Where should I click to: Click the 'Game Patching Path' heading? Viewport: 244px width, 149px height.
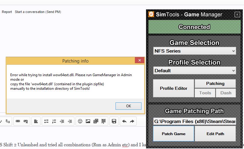194,111
